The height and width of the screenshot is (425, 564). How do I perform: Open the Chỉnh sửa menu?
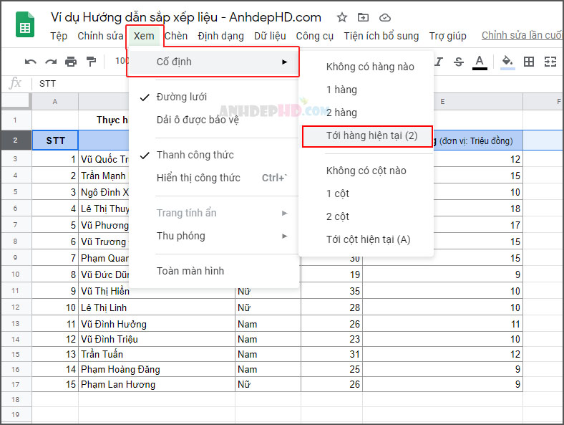click(x=100, y=36)
